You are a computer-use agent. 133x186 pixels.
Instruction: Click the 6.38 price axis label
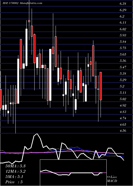(x=123, y=4)
